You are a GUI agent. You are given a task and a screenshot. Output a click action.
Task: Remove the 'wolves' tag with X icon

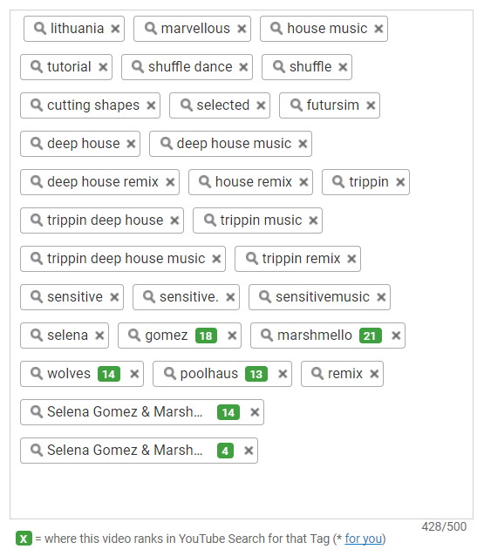click(134, 374)
